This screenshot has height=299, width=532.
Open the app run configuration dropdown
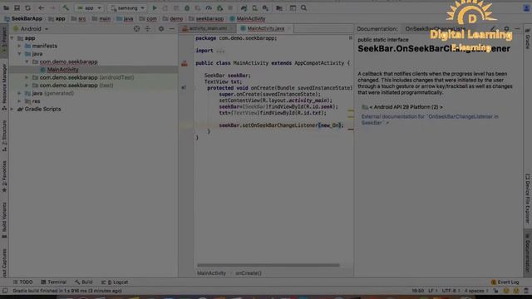(x=90, y=7)
